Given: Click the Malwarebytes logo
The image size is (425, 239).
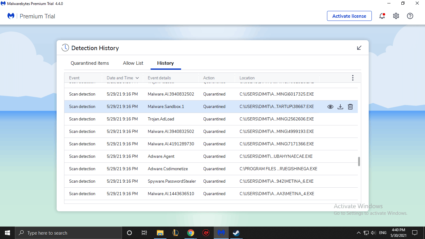Looking at the screenshot, I should 11,16.
